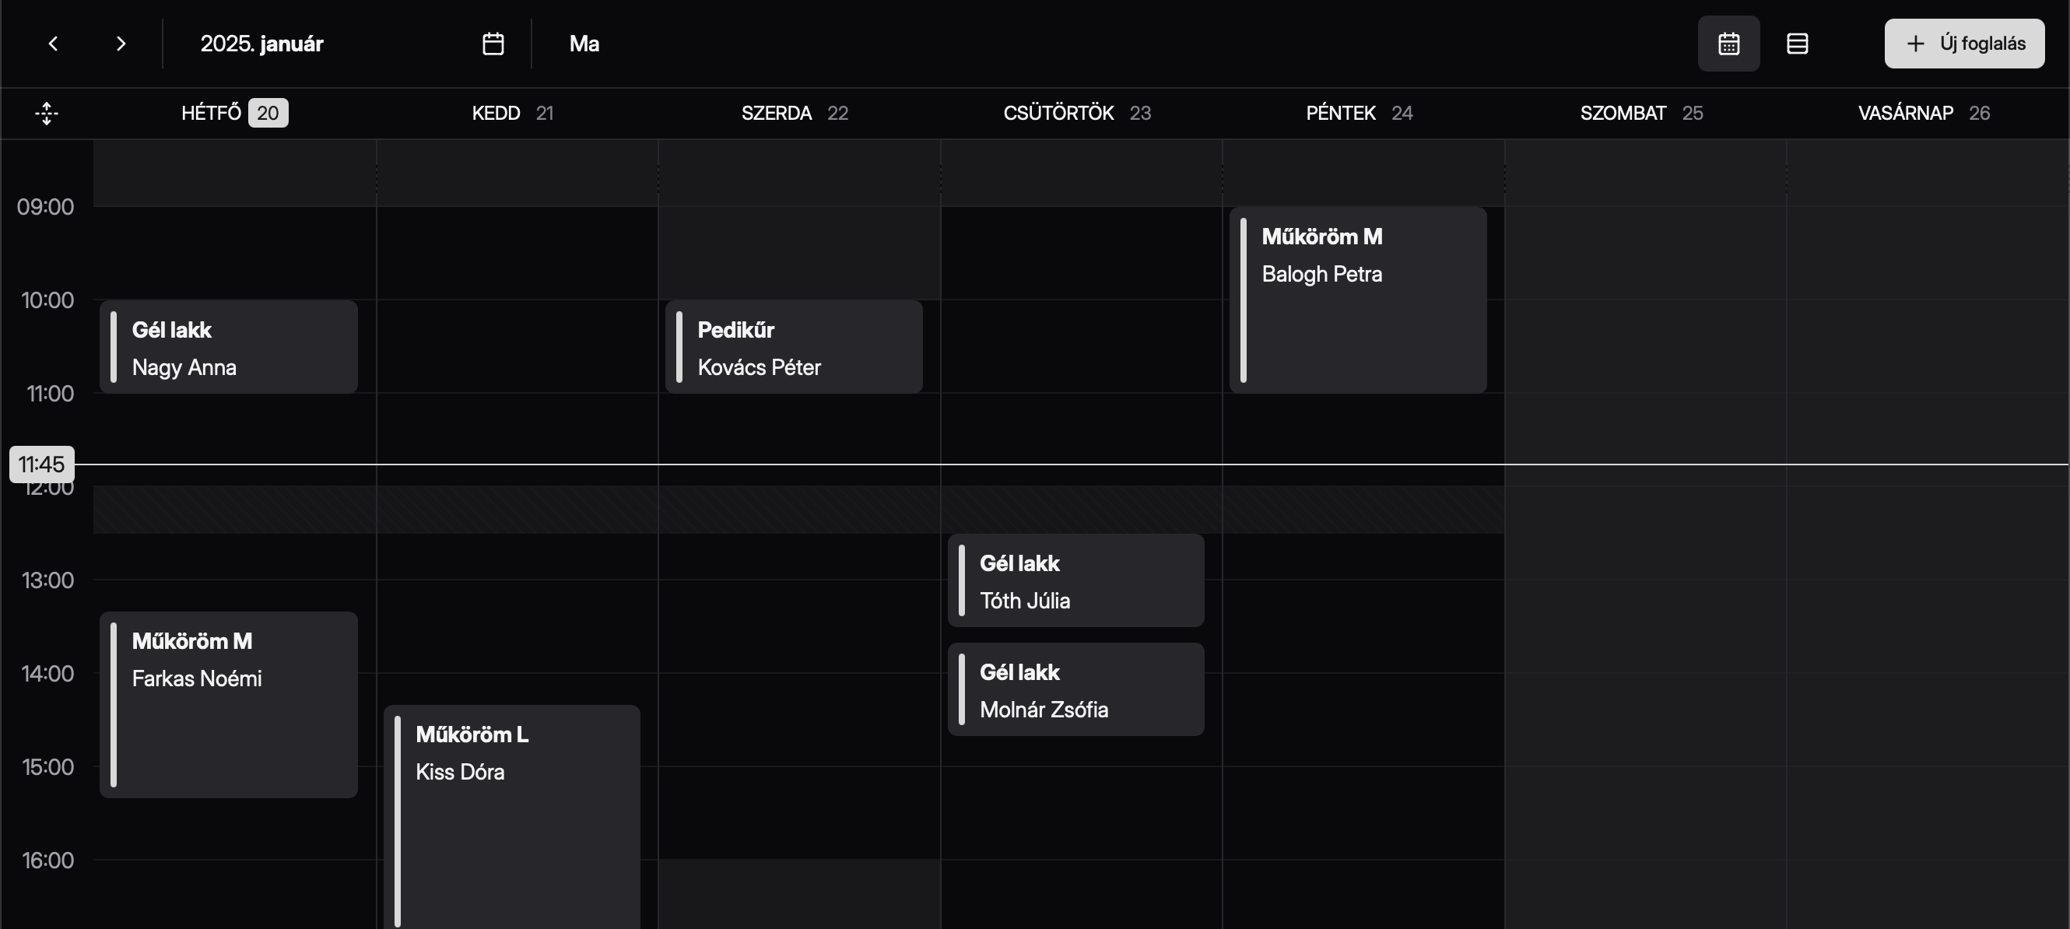Open Gél lakk booking for Tóth Júlia
This screenshot has width=2070, height=929.
point(1076,580)
